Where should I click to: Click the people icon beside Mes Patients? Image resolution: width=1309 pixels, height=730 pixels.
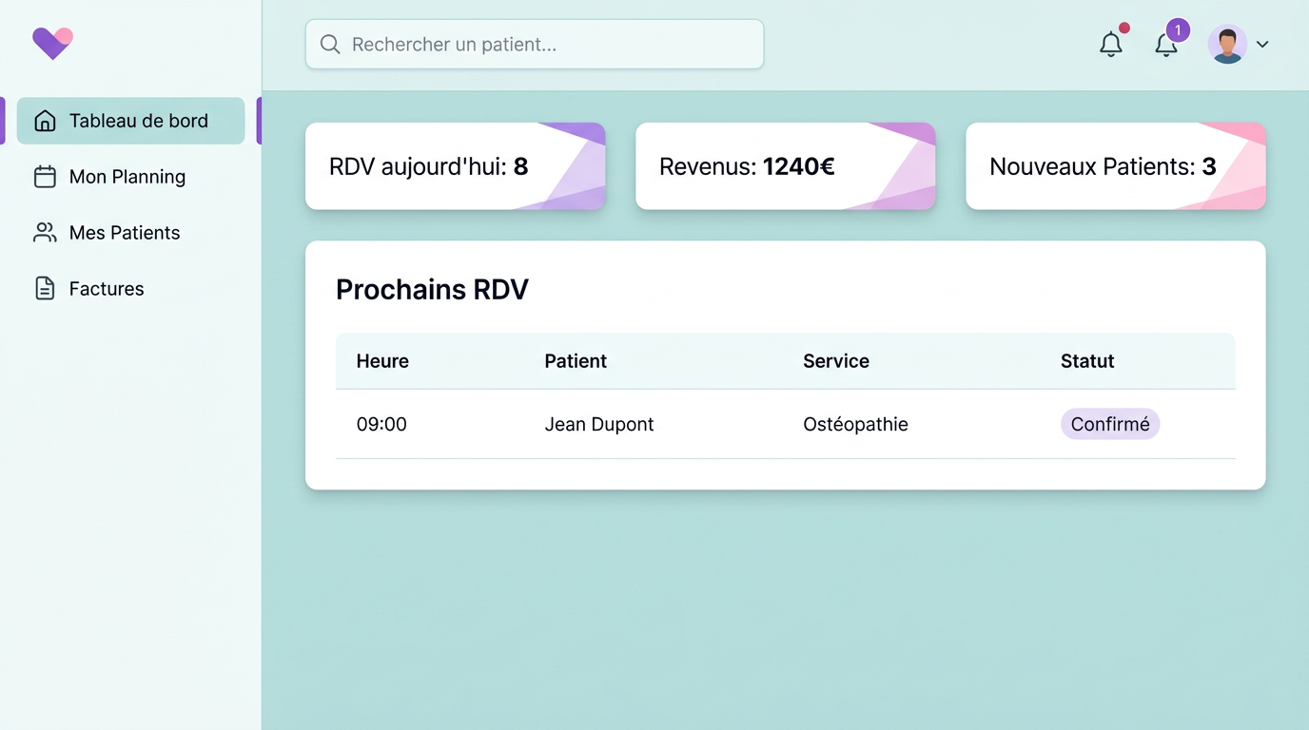(45, 233)
